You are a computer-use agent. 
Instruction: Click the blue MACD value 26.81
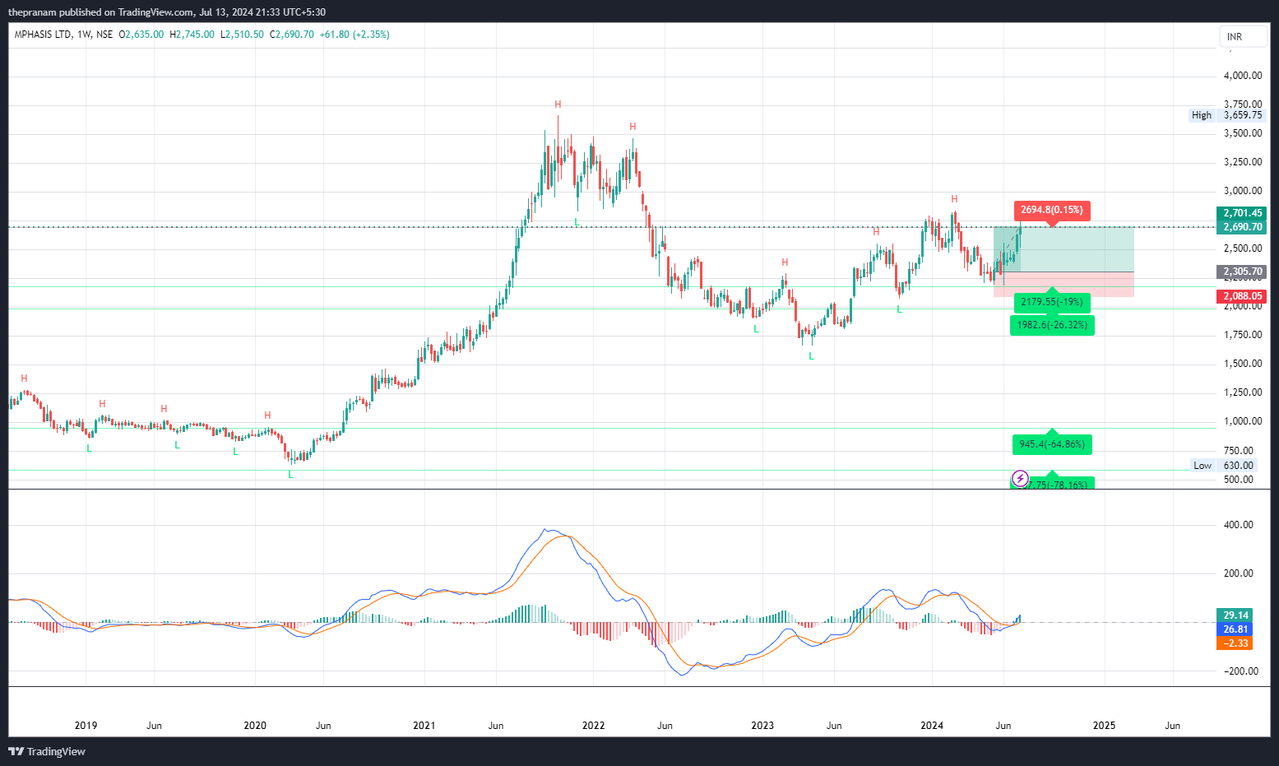pyautogui.click(x=1235, y=629)
